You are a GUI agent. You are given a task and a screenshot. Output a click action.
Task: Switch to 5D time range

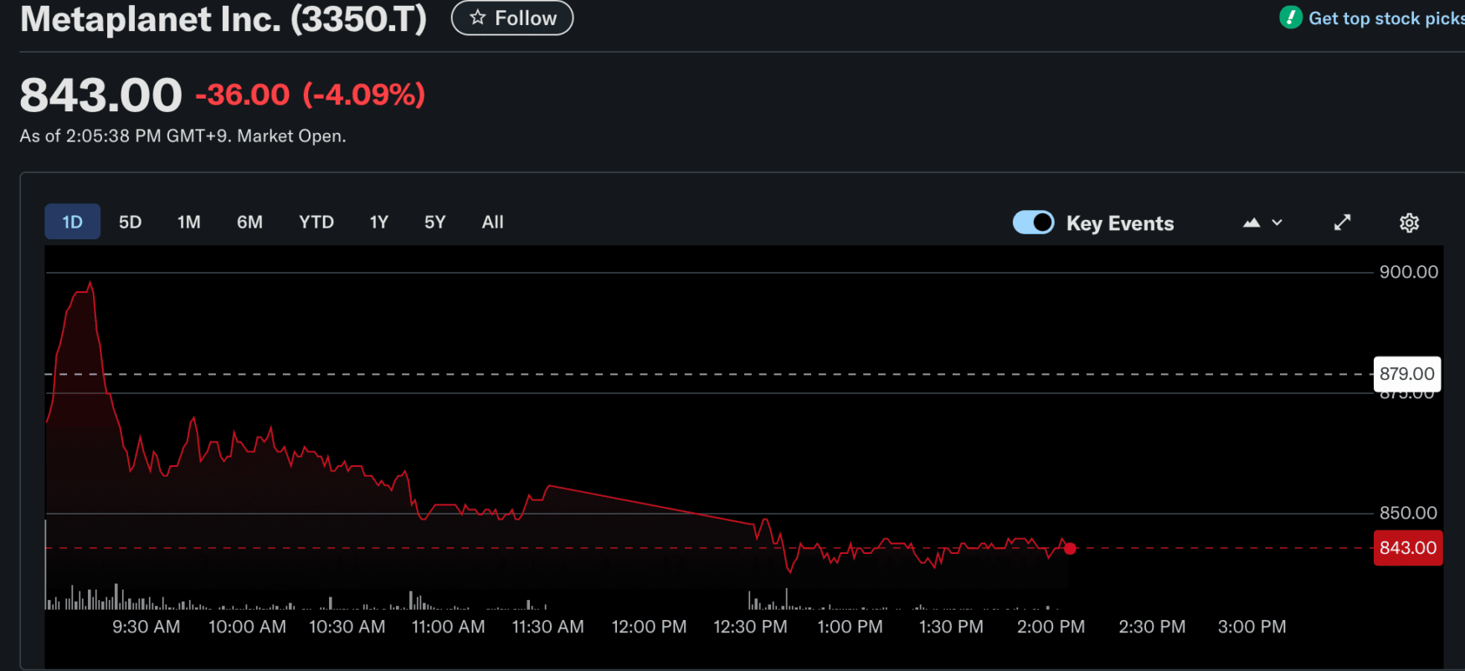click(130, 222)
